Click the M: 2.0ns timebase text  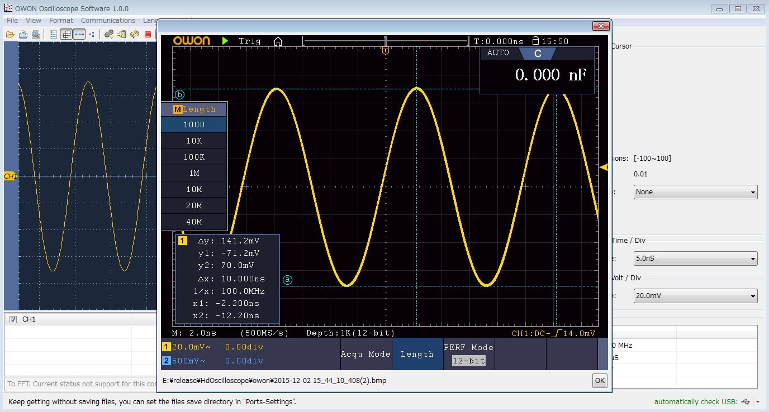click(195, 333)
